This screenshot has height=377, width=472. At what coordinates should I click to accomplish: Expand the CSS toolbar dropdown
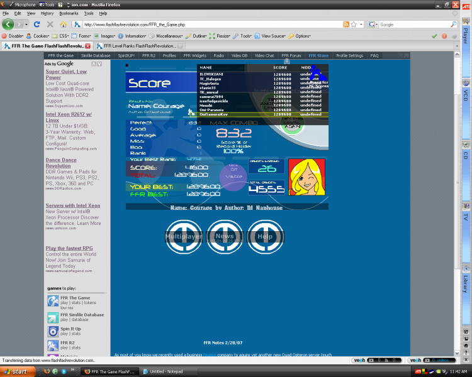click(x=60, y=36)
